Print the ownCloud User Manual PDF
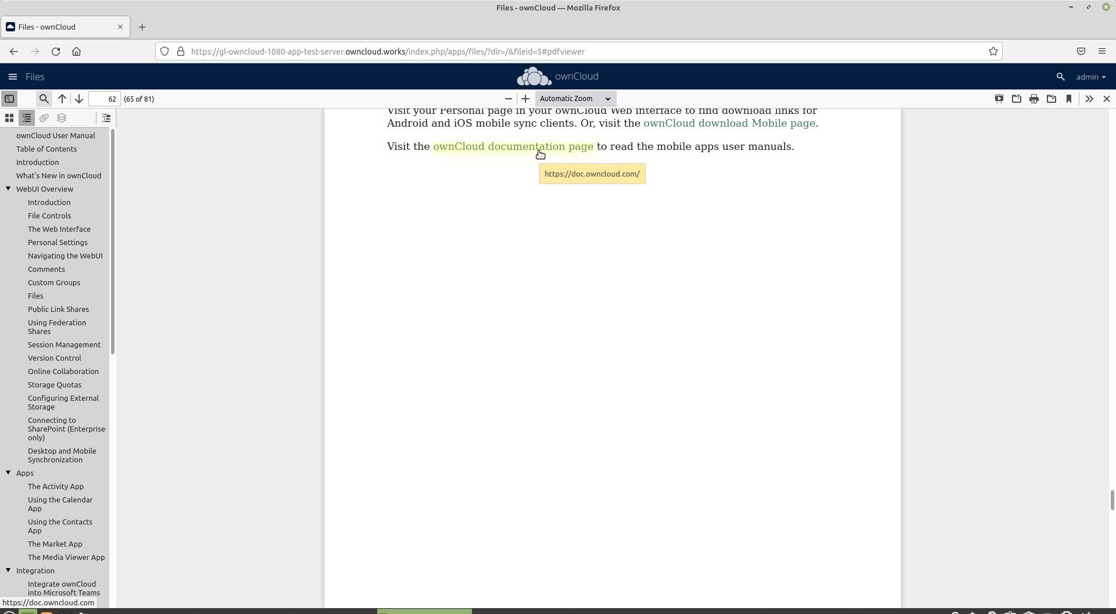Image resolution: width=1116 pixels, height=614 pixels. [x=1034, y=99]
